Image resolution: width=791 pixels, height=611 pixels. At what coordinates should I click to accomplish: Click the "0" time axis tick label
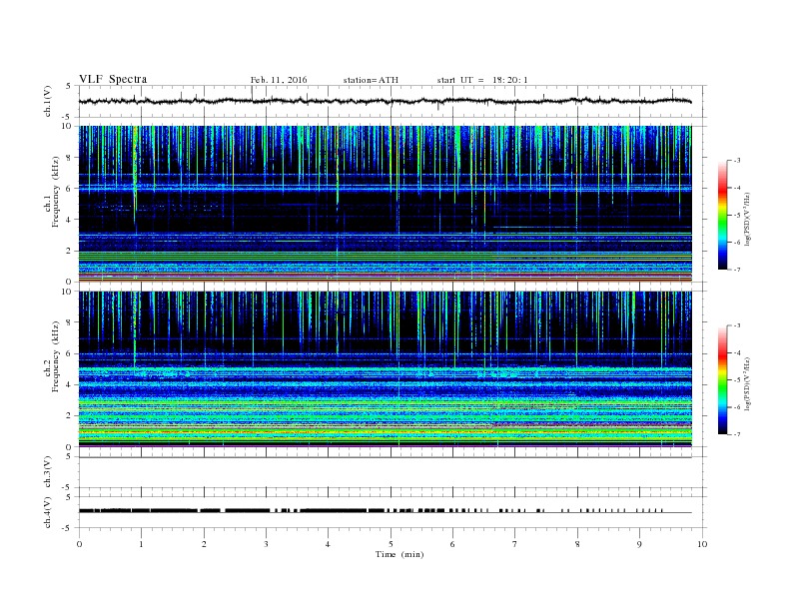tap(79, 544)
